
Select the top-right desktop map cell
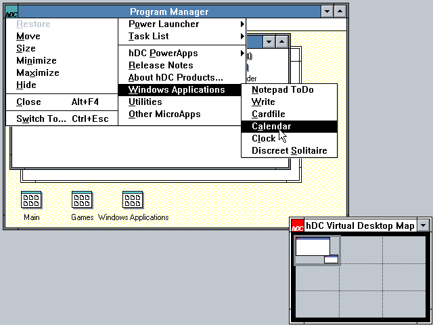[404, 250]
